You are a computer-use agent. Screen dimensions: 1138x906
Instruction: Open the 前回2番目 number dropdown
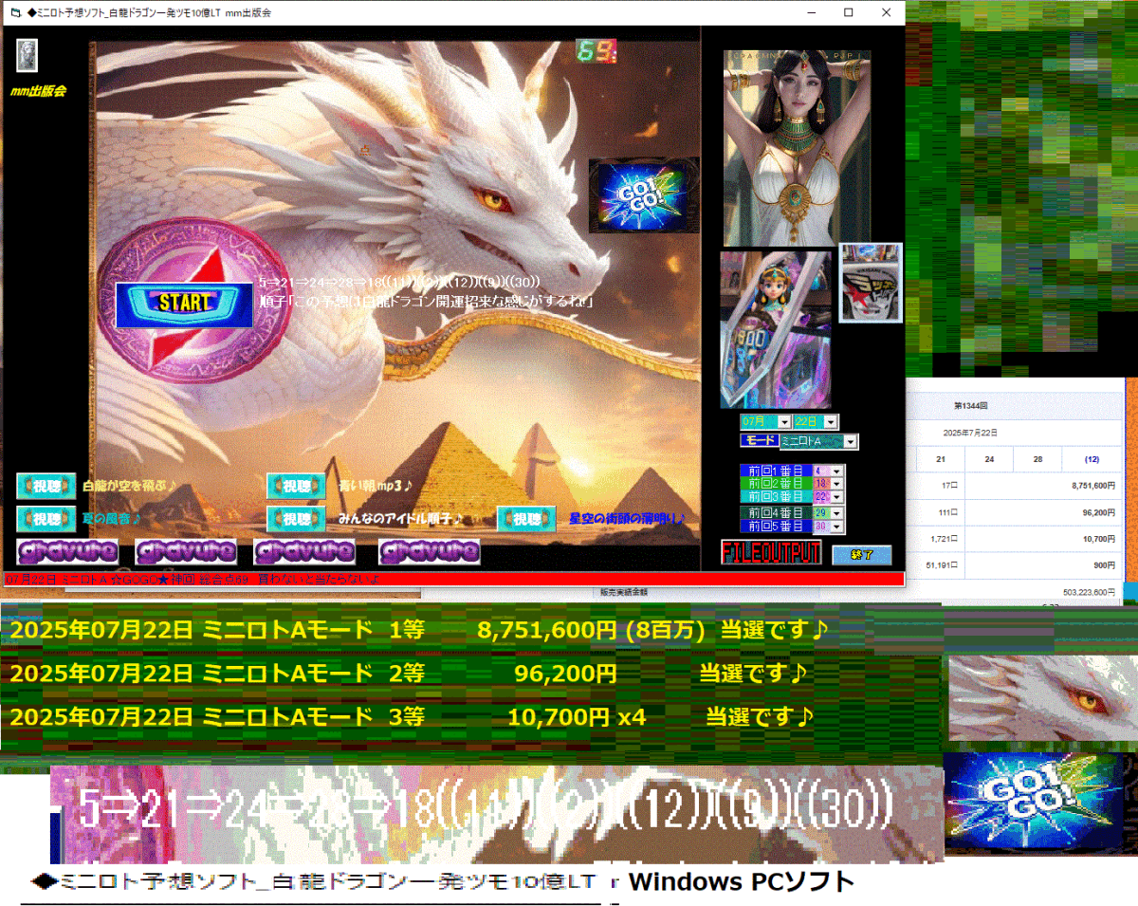837,483
